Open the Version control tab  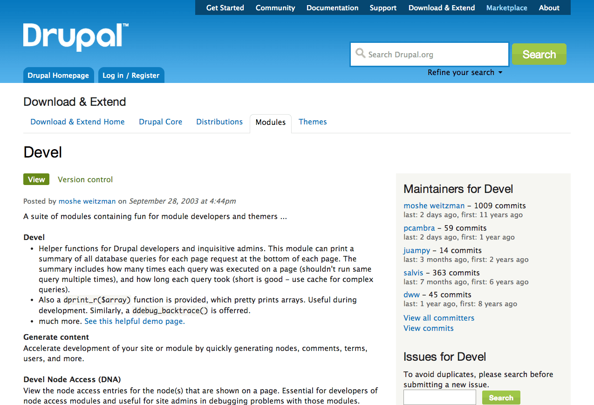(85, 179)
